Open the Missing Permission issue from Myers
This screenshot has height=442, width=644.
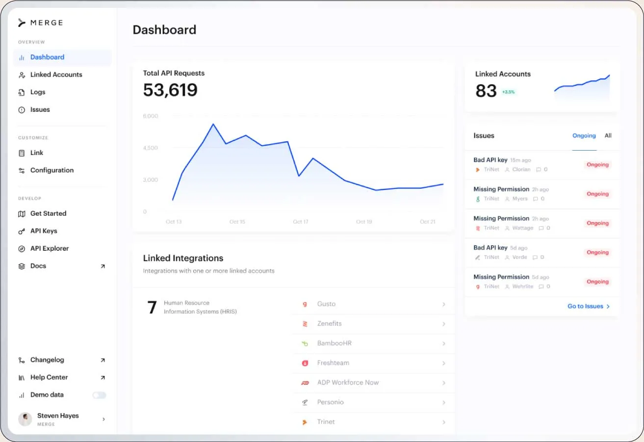pos(542,194)
